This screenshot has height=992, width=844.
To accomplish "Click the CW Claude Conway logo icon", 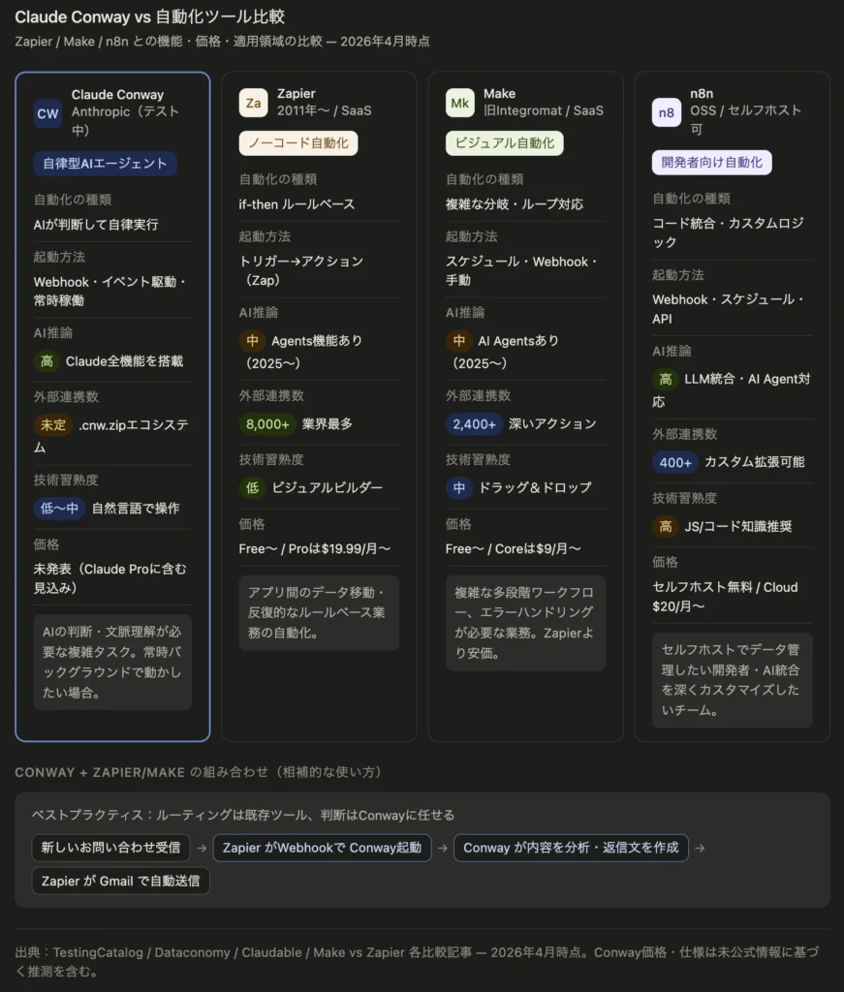I will 48,113.
